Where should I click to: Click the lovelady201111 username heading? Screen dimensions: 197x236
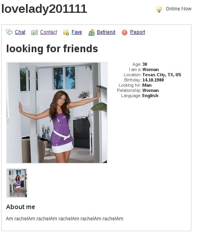pyautogui.click(x=44, y=9)
